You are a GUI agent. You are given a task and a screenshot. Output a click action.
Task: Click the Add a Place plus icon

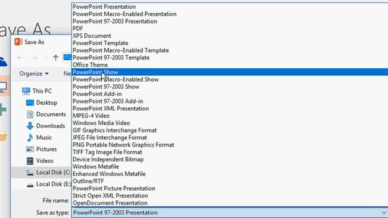[2, 110]
